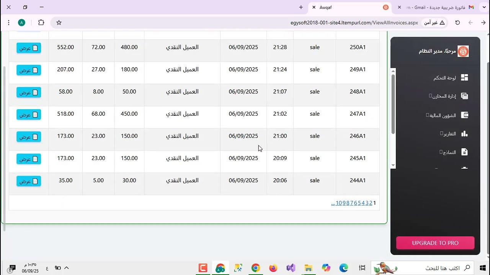Open Microsoft Edge from the taskbar

[344, 268]
